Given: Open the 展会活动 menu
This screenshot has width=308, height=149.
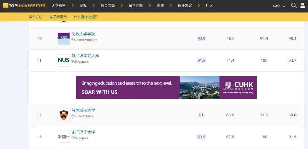Looking at the screenshot, I should [108, 6].
